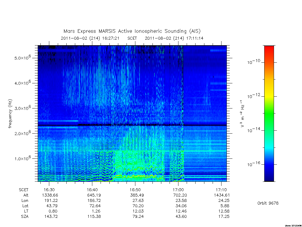This screenshot has width=302, height=227.
Task: Select latitude value 43.79
Action: (52, 206)
